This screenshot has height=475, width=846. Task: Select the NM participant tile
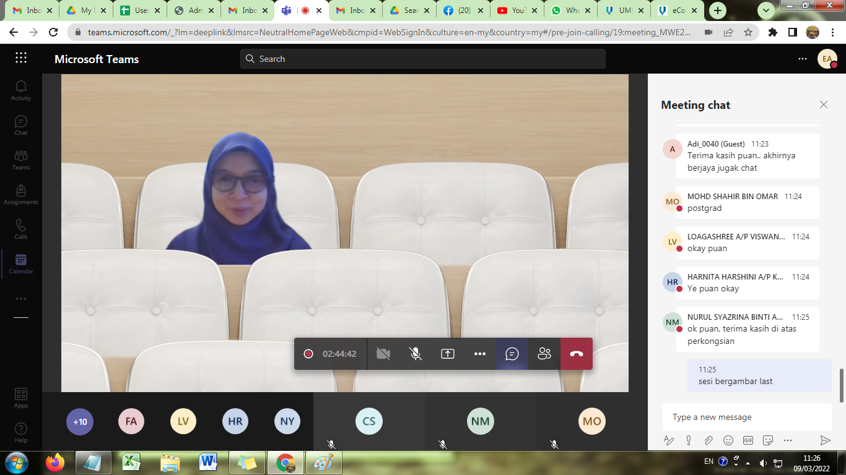tap(481, 421)
